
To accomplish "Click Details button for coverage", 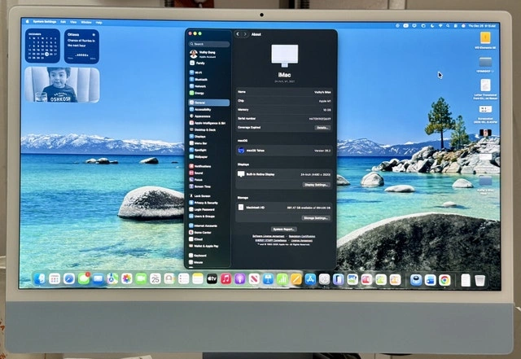I will pyautogui.click(x=322, y=128).
